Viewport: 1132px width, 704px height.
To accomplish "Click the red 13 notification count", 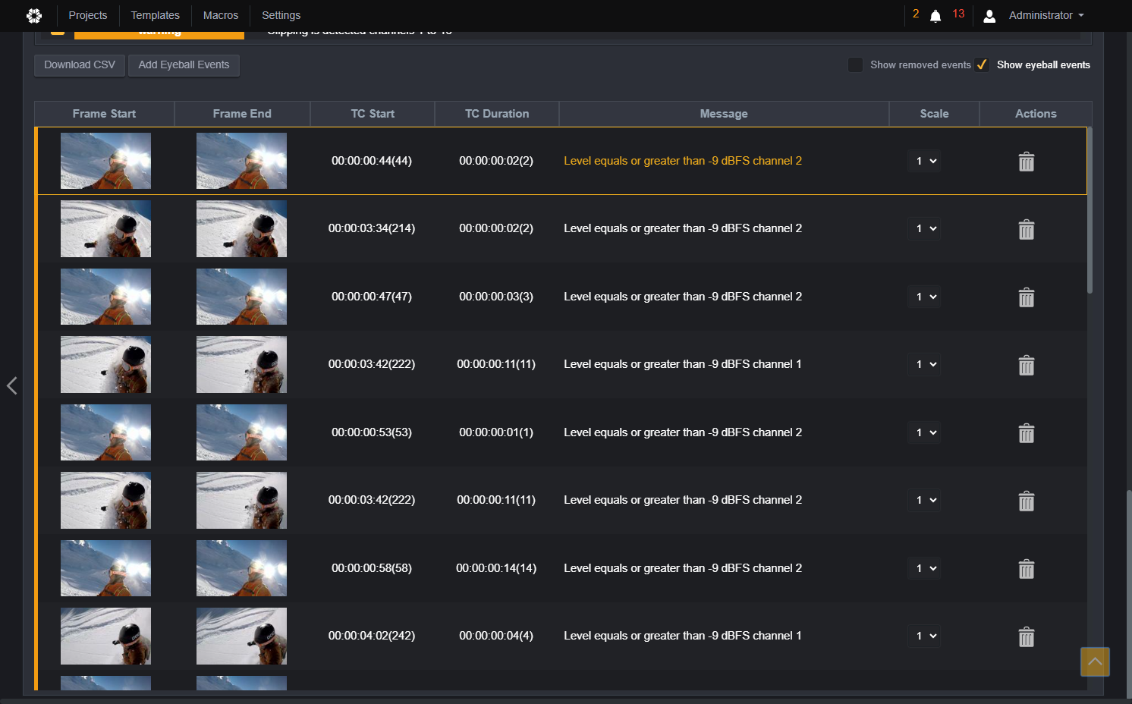I will [x=958, y=14].
